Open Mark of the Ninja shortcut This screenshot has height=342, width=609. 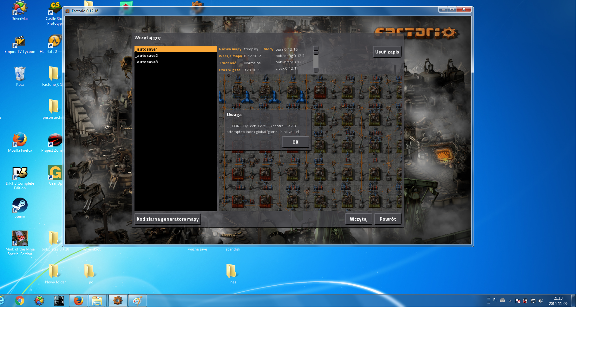tap(20, 243)
